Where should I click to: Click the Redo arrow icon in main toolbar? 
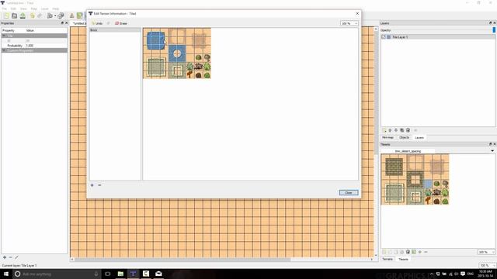pyautogui.click(x=40, y=15)
